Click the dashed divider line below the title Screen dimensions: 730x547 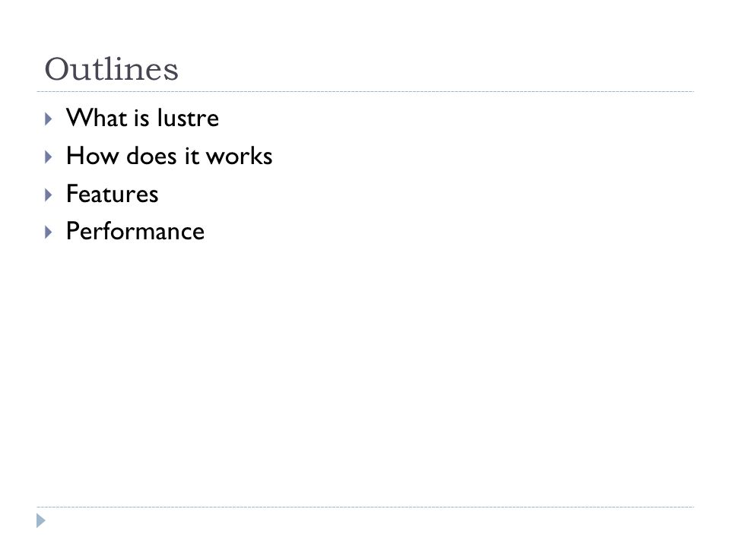point(365,92)
